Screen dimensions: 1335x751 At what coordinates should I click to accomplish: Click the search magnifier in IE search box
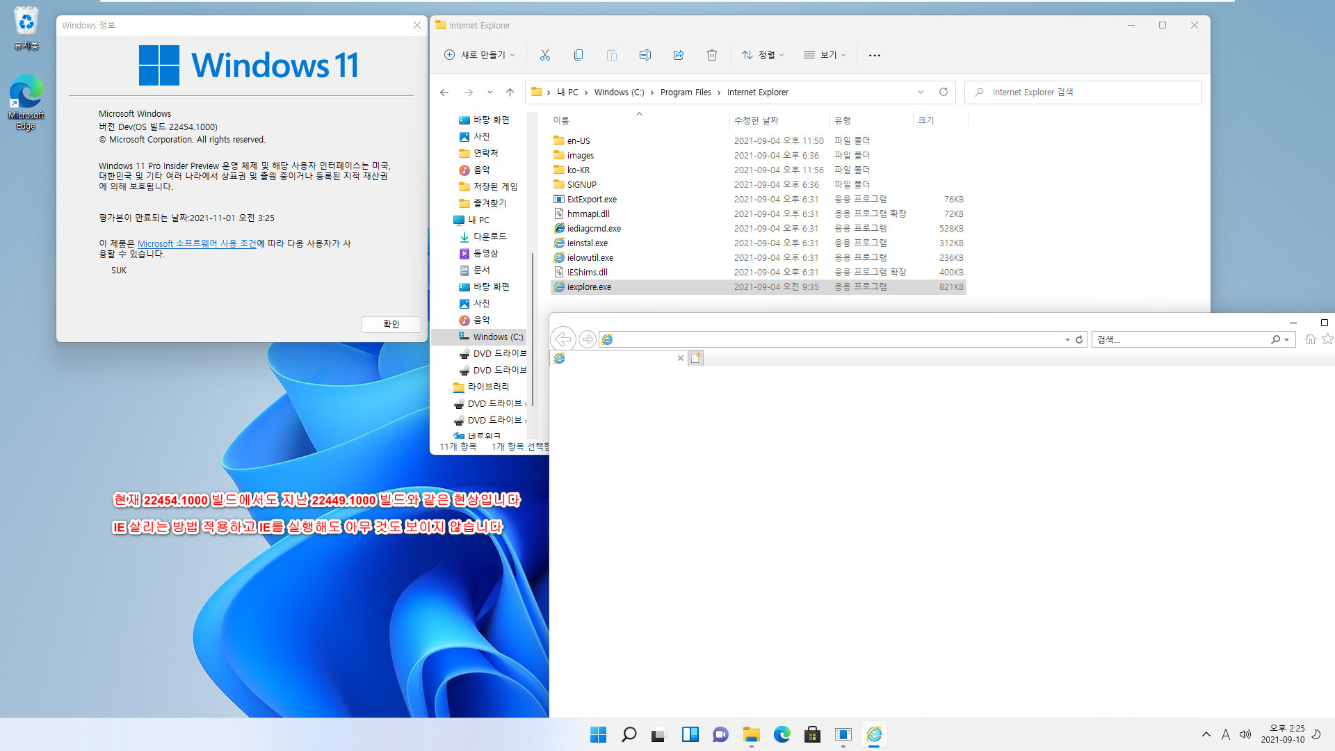tap(1275, 339)
